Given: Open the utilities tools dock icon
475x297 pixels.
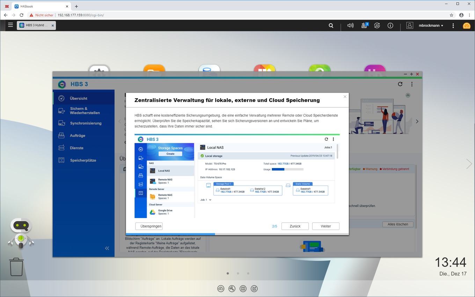Looking at the screenshot, I should (x=232, y=289).
